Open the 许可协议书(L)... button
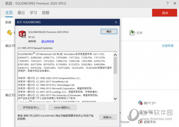The width and height of the screenshot is (179, 127). pos(31,108)
